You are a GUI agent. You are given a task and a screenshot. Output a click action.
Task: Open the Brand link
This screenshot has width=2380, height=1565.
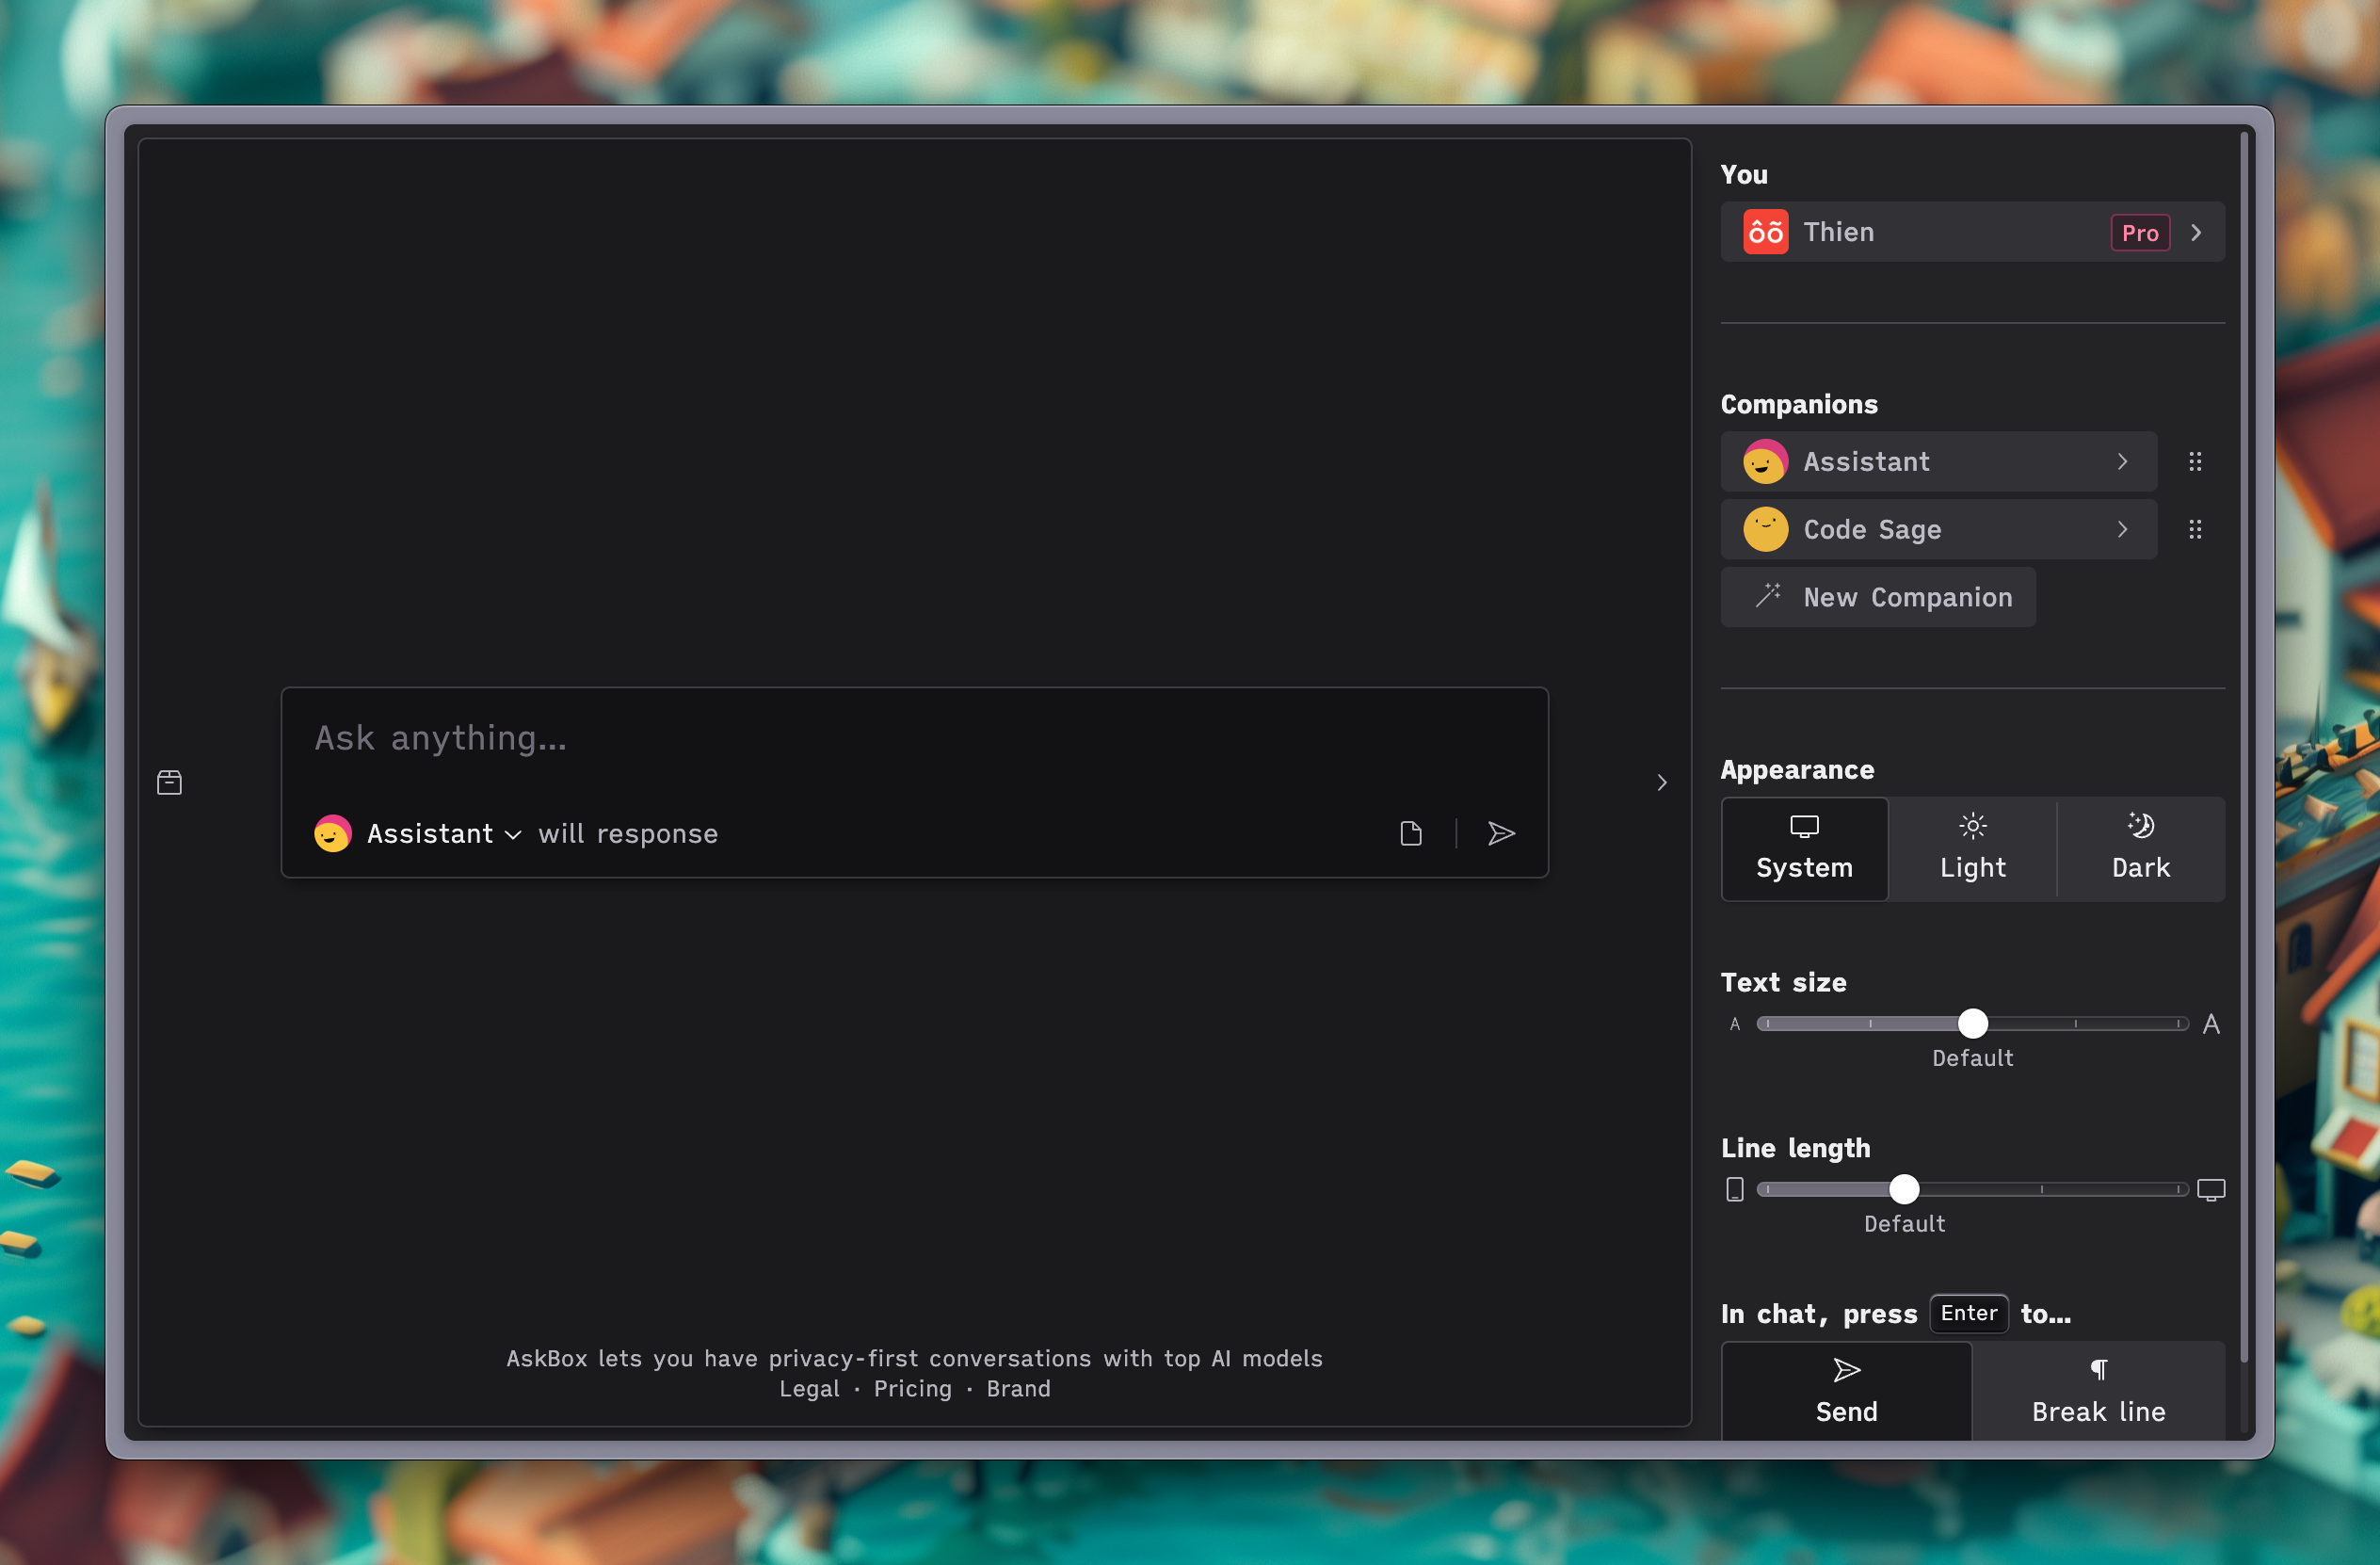tap(1018, 1389)
